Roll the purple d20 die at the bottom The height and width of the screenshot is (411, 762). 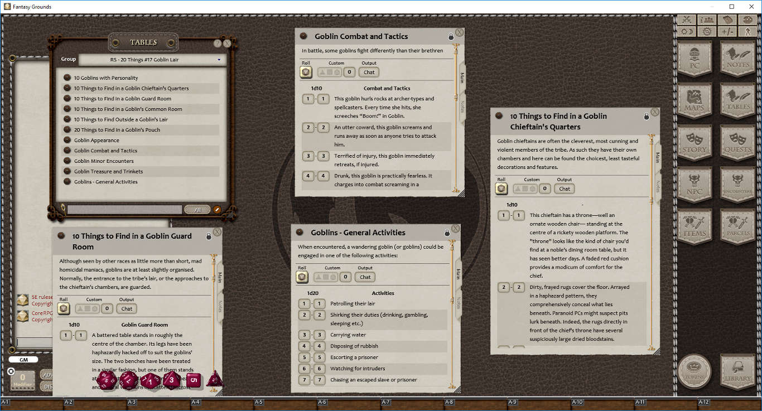coord(106,380)
